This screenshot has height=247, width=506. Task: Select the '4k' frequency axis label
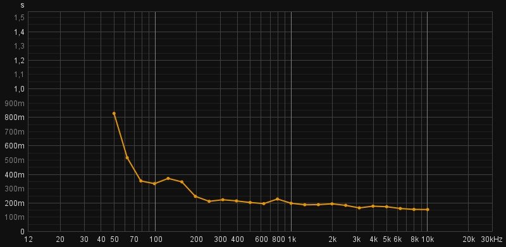click(374, 239)
